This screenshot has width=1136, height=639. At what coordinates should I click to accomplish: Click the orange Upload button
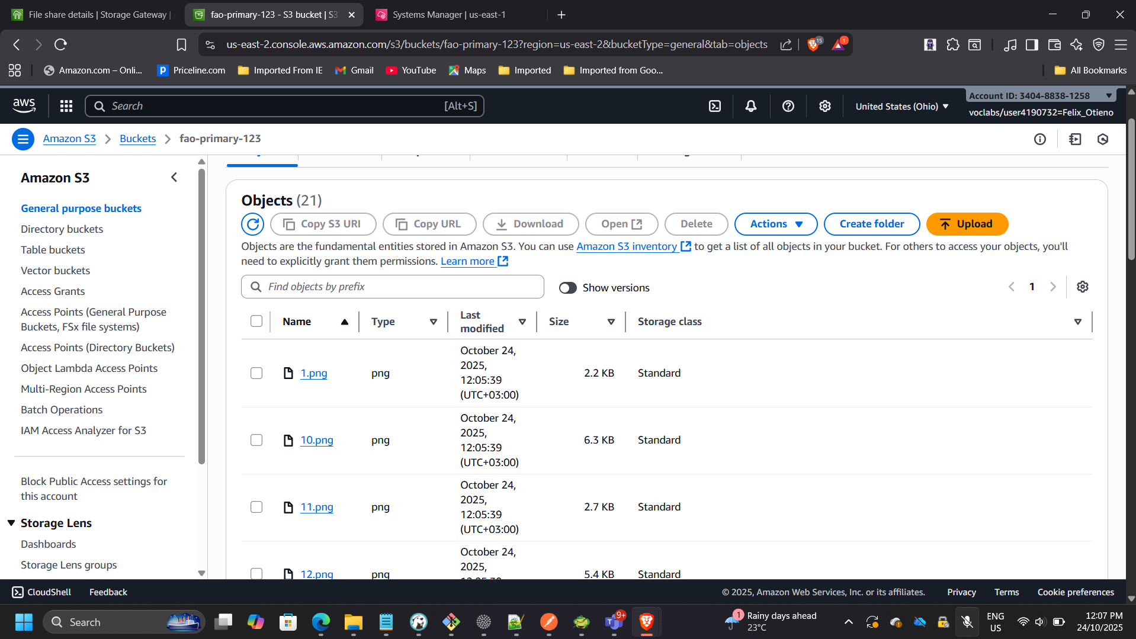[x=967, y=224]
